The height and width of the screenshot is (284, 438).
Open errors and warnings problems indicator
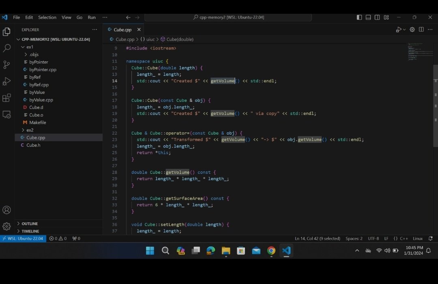click(x=58, y=239)
